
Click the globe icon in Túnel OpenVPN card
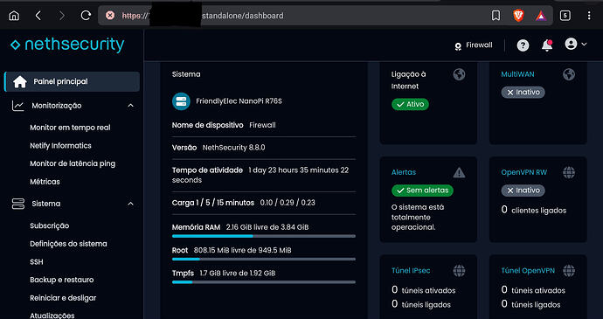tap(569, 271)
